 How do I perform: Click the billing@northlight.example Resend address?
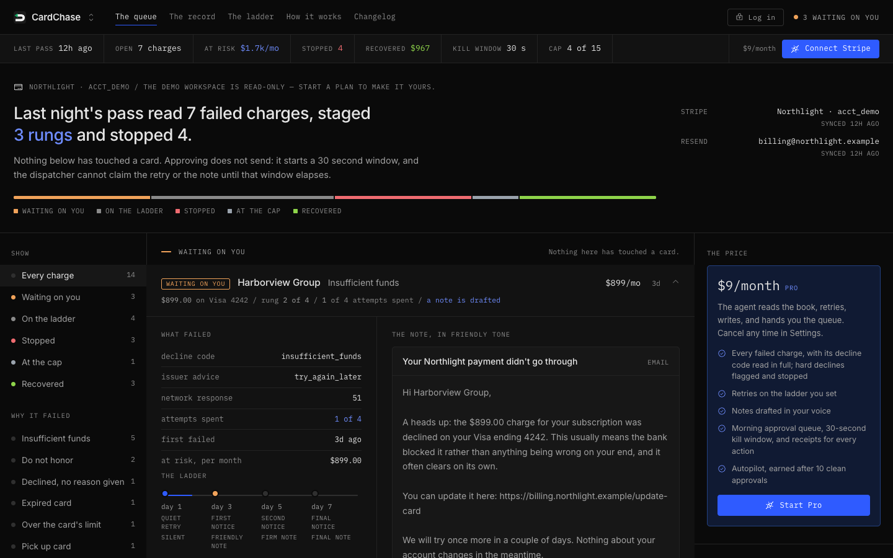point(819,141)
